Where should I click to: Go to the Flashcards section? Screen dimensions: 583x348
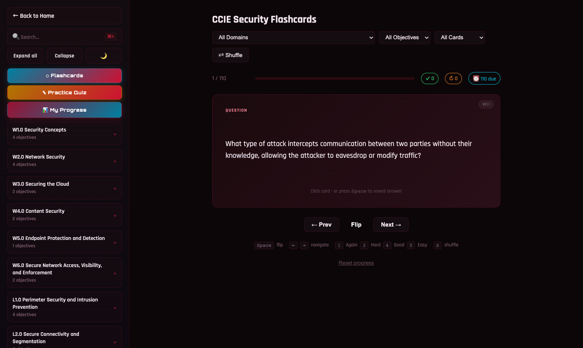coord(64,75)
